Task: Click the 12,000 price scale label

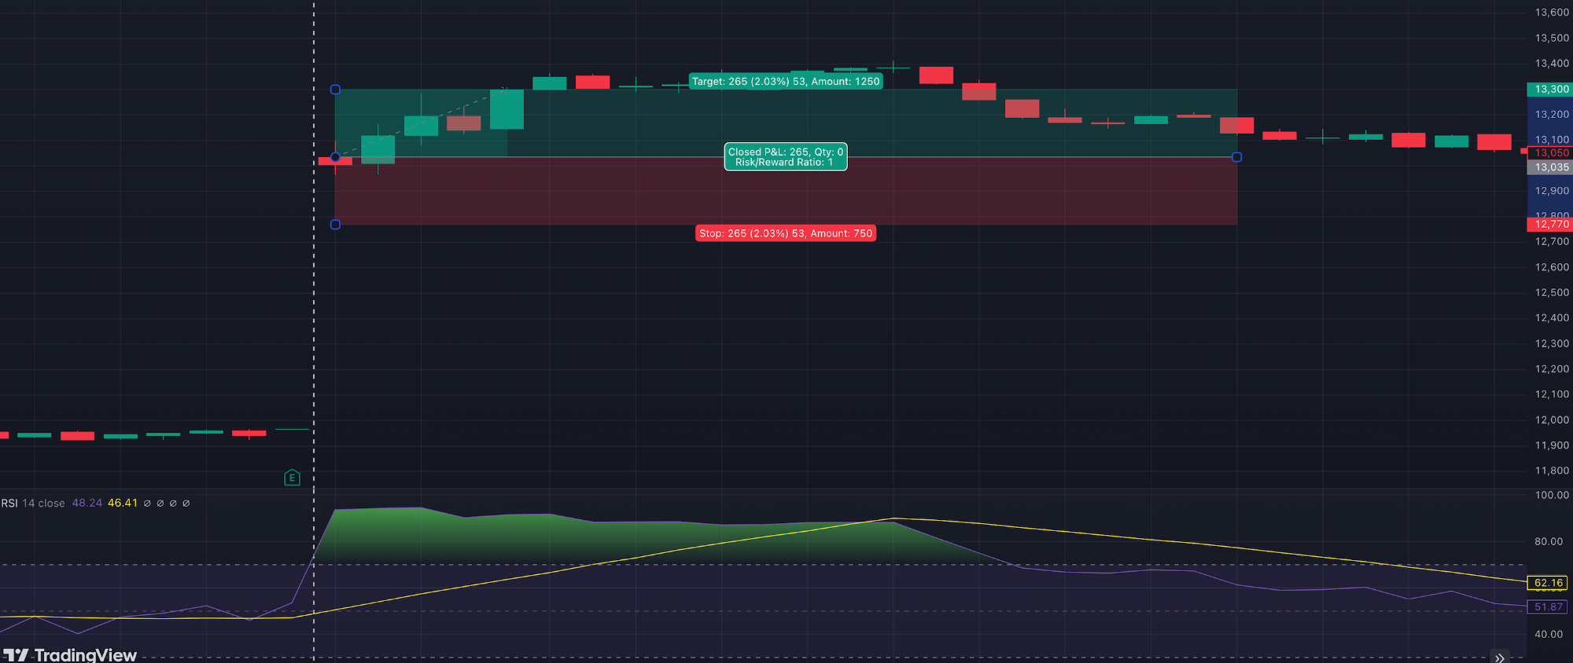Action: coord(1552,420)
